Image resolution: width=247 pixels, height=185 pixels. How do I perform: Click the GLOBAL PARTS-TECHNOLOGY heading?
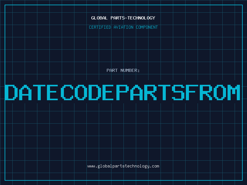[123, 18]
